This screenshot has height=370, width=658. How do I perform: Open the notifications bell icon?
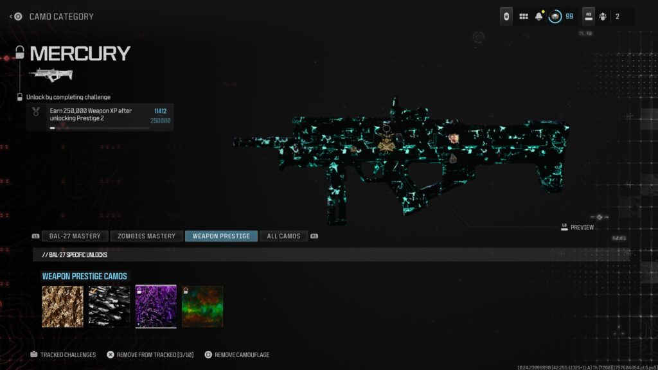[x=539, y=16]
